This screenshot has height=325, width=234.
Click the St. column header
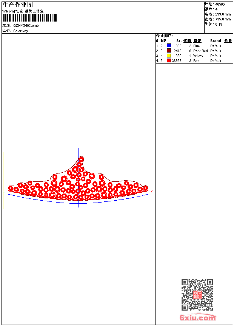pyautogui.click(x=179, y=41)
